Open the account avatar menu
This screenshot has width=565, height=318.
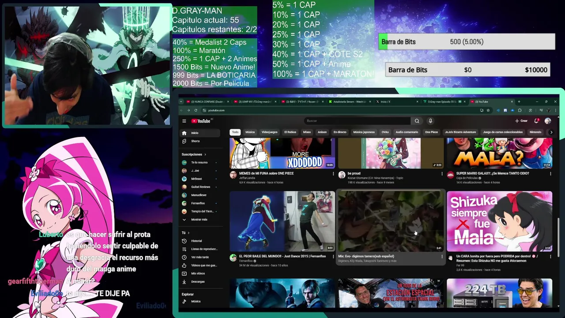click(x=548, y=121)
